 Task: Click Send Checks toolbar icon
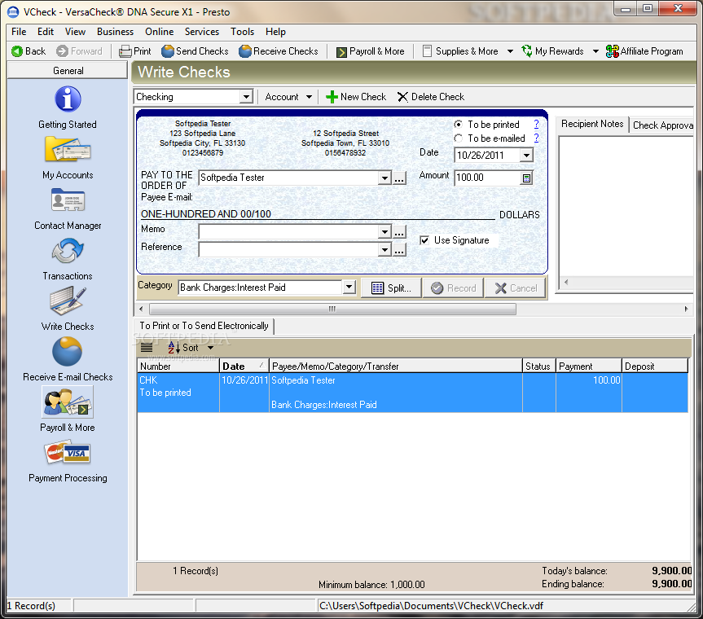click(168, 51)
